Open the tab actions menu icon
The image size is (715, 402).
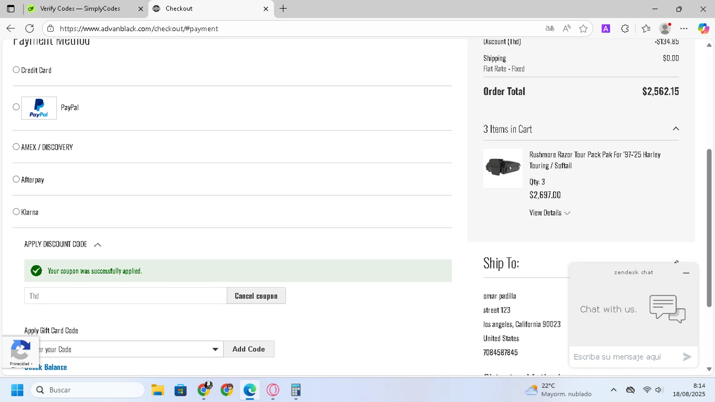pos(10,9)
